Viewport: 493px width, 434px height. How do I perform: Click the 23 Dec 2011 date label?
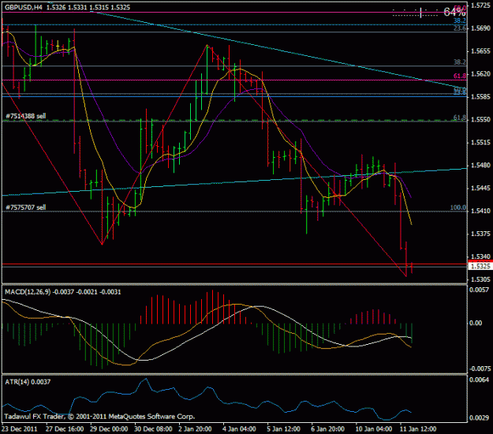pyautogui.click(x=20, y=429)
